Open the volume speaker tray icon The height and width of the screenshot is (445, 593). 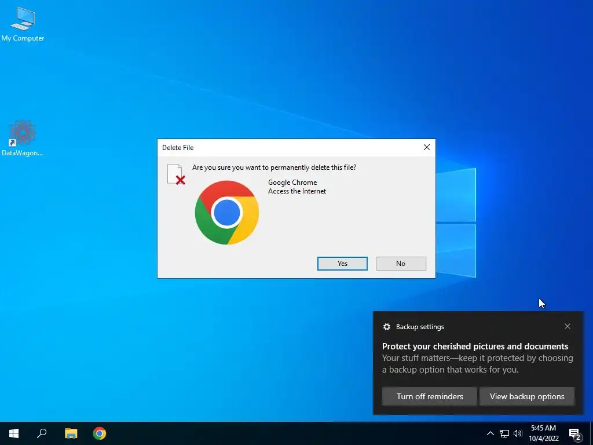click(518, 433)
